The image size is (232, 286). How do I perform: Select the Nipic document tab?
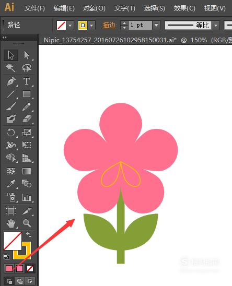[x=135, y=40]
